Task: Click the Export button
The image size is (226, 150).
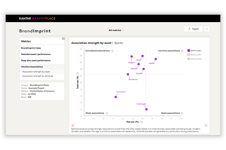Action: coord(193,29)
